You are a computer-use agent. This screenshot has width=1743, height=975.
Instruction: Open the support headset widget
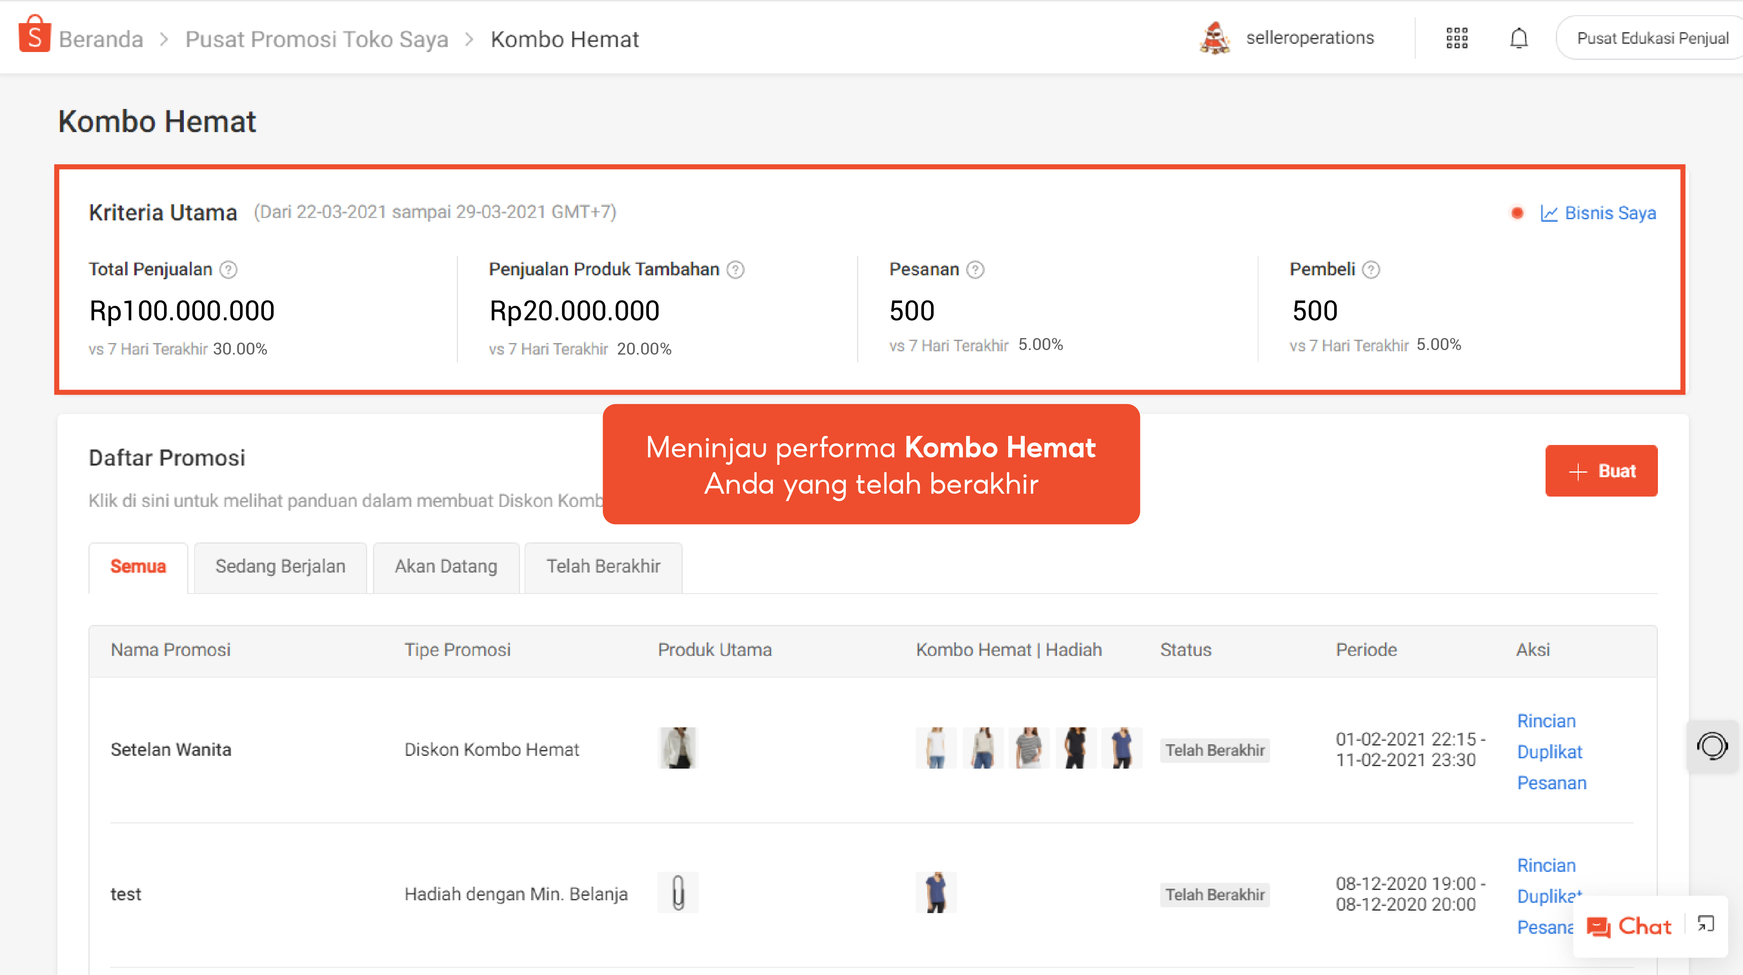(1712, 746)
